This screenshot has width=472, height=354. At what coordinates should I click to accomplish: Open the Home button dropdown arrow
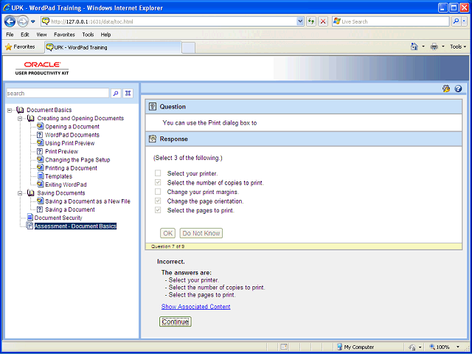point(423,46)
